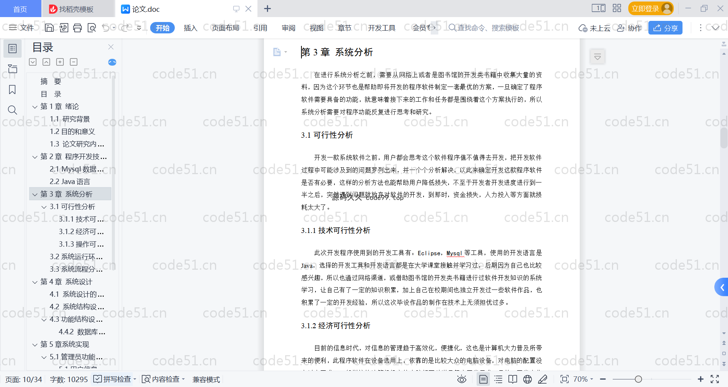Open the bookmark sidebar icon
The image size is (728, 387).
click(13, 90)
